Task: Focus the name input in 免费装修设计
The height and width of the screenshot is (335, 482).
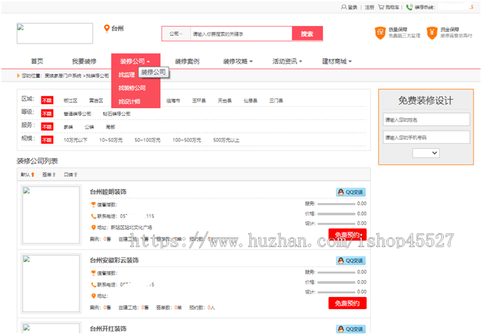Action: click(x=426, y=119)
